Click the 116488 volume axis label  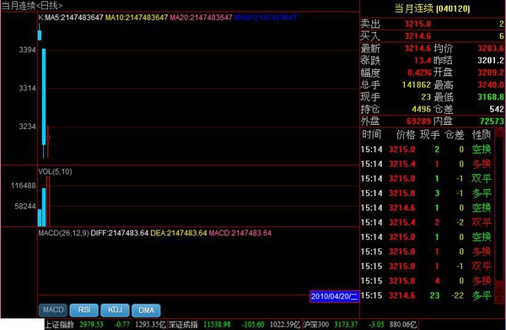[24, 186]
